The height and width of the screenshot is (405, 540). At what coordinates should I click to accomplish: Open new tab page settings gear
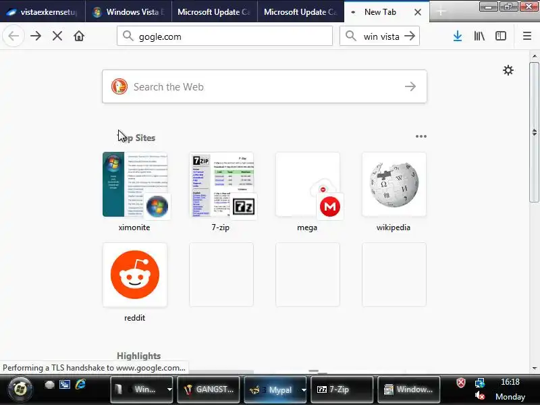point(508,70)
